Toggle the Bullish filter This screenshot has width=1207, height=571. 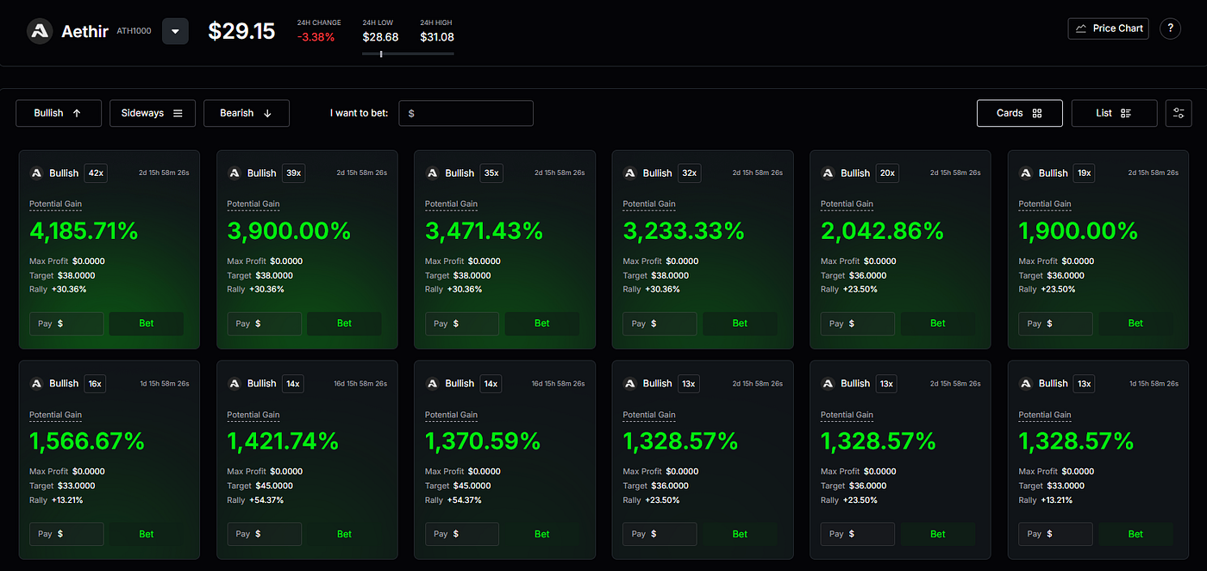(x=59, y=113)
